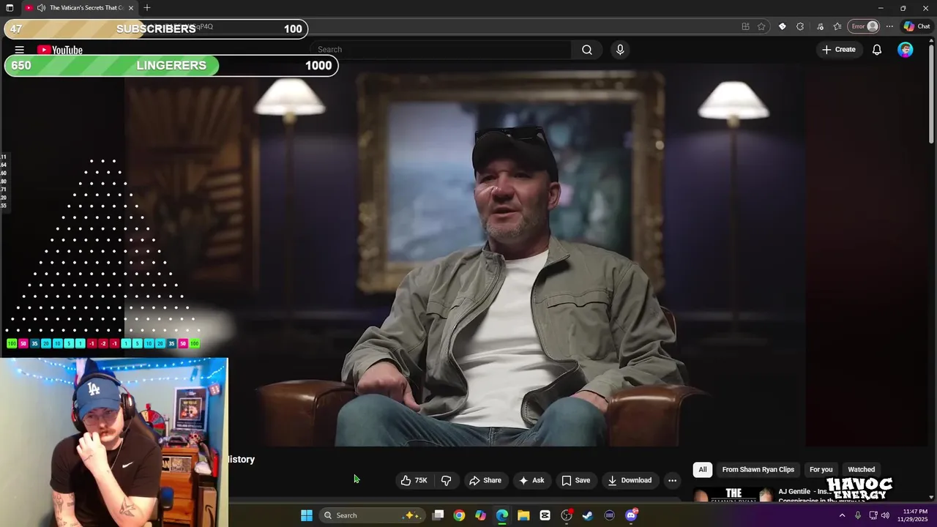Click the Create button
This screenshot has width=937, height=527.
[x=838, y=50]
